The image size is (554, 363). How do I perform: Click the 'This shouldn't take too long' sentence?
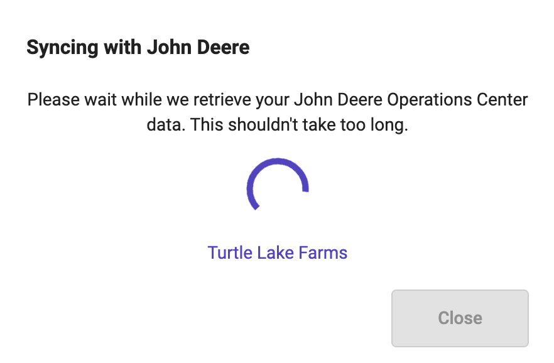pos(299,124)
